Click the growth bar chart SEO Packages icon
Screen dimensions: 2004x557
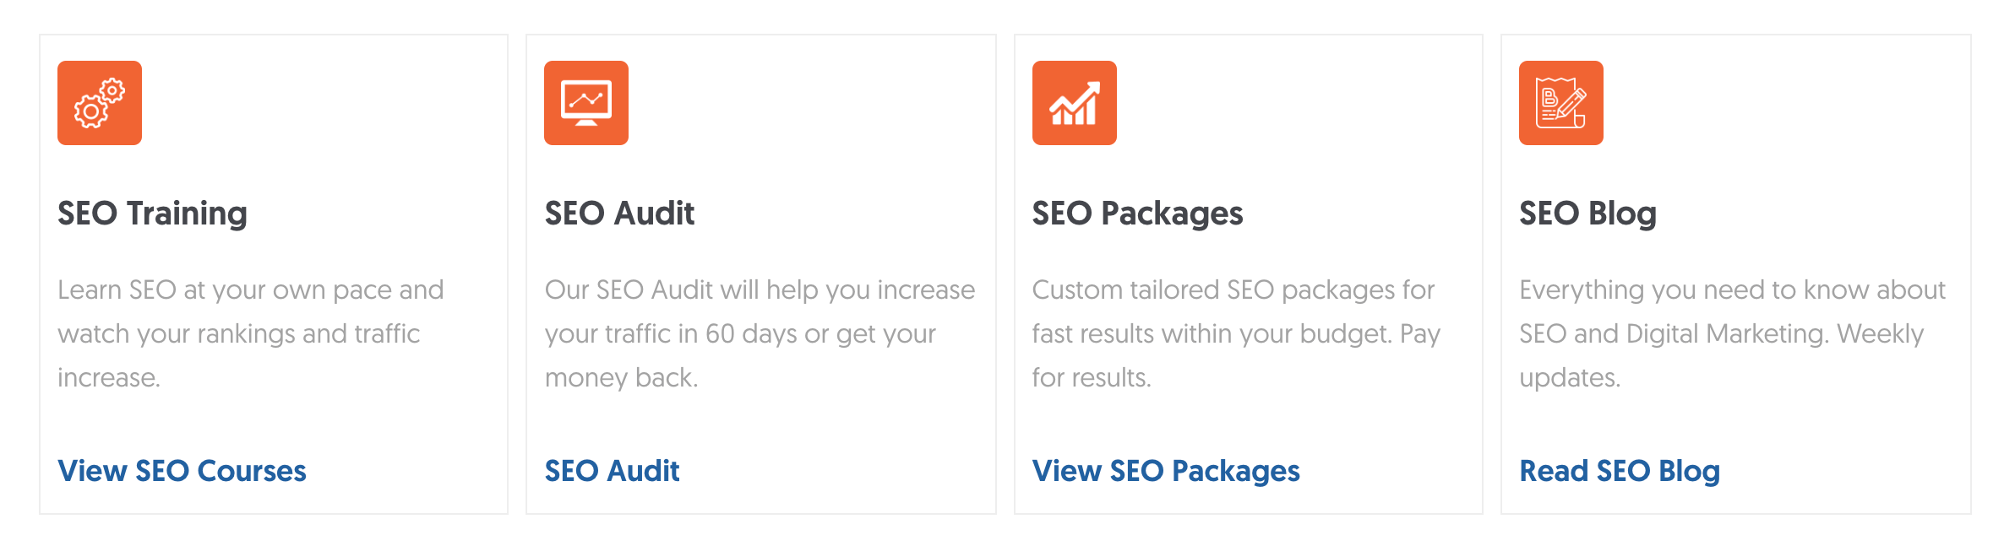point(1074,103)
